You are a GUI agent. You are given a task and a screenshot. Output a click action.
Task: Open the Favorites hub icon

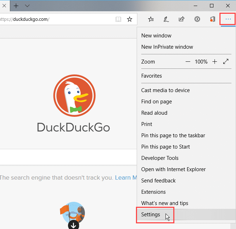point(151,19)
